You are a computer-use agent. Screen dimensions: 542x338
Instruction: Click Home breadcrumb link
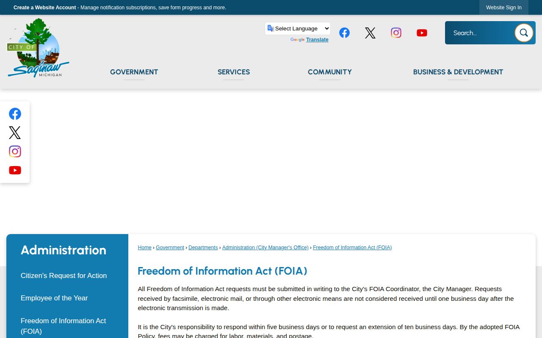point(144,248)
